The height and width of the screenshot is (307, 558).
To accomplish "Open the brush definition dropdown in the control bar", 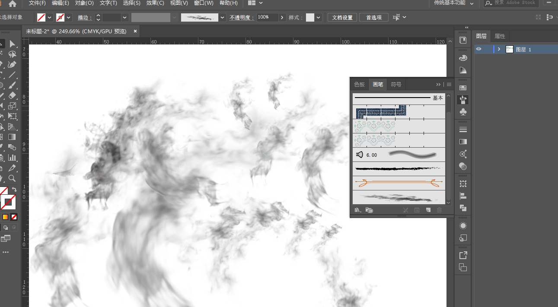I will coord(223,17).
